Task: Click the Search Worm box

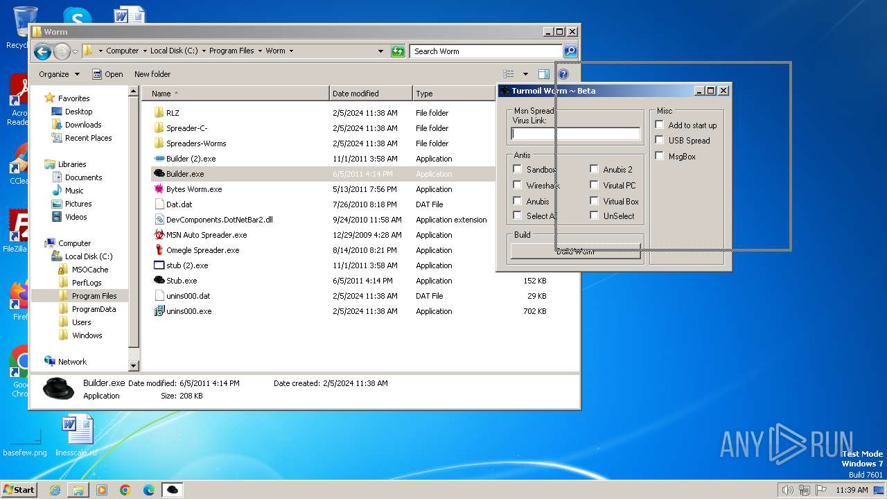Action: click(486, 51)
